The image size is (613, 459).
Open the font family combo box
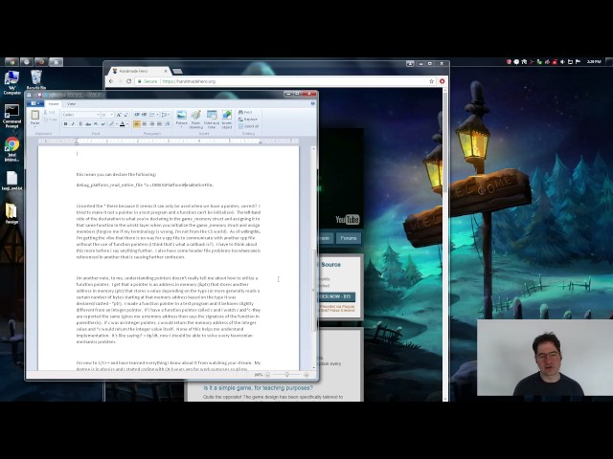tap(80, 115)
